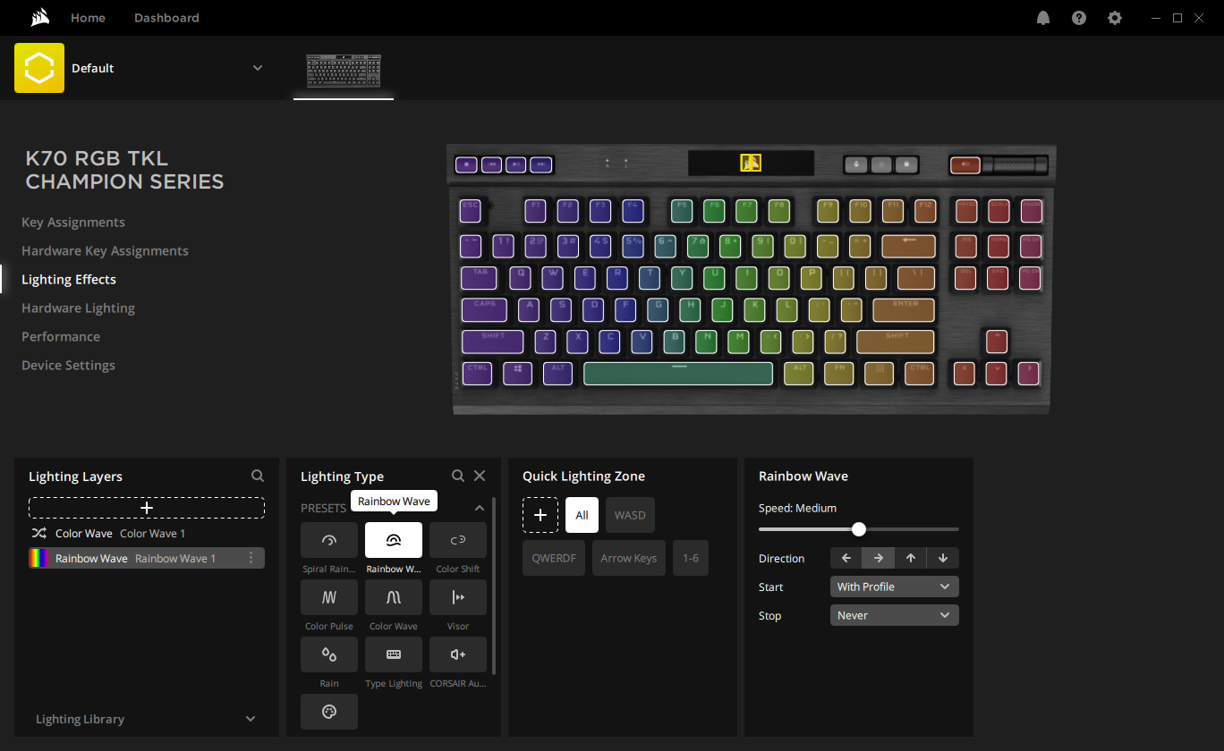Open Hardware Key Assignments
1224x751 pixels.
105,250
